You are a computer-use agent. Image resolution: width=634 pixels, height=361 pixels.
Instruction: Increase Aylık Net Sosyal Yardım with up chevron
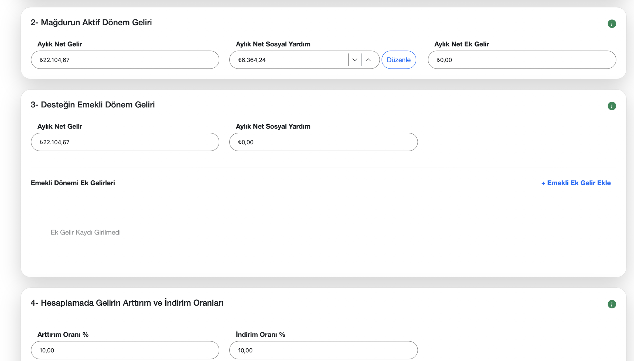[x=368, y=60]
